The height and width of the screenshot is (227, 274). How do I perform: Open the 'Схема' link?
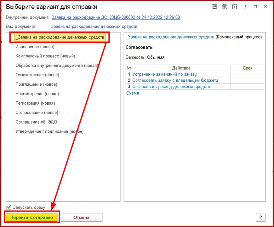click(133, 93)
